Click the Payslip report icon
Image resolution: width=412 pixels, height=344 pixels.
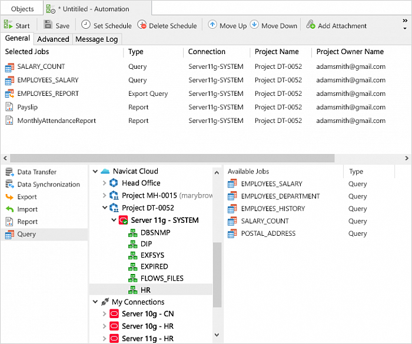pyautogui.click(x=9, y=107)
